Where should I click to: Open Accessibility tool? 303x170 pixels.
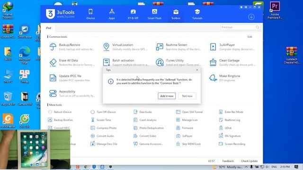71,93
